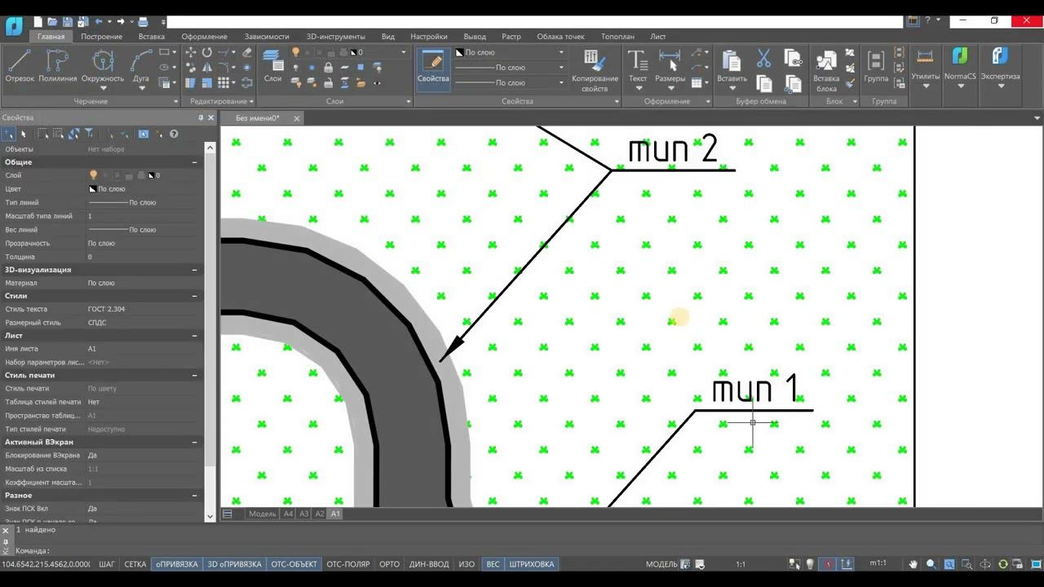The image size is (1044, 587).
Task: Open the Утилиты utilities tools
Action: pos(925,68)
